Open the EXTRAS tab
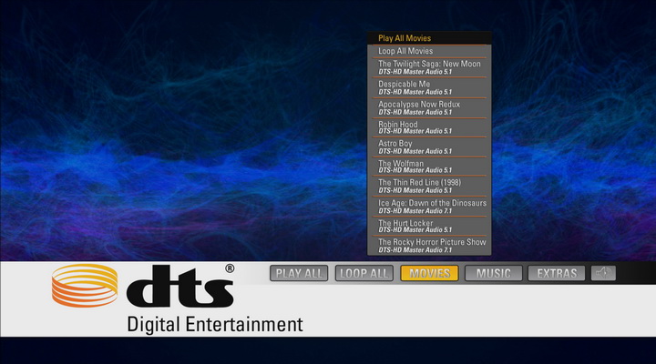This screenshot has width=656, height=364. coord(557,273)
